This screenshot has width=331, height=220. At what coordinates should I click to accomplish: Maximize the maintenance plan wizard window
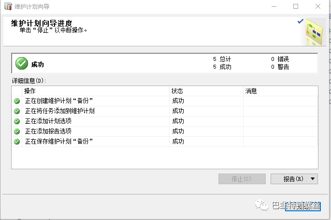[x=296, y=6]
